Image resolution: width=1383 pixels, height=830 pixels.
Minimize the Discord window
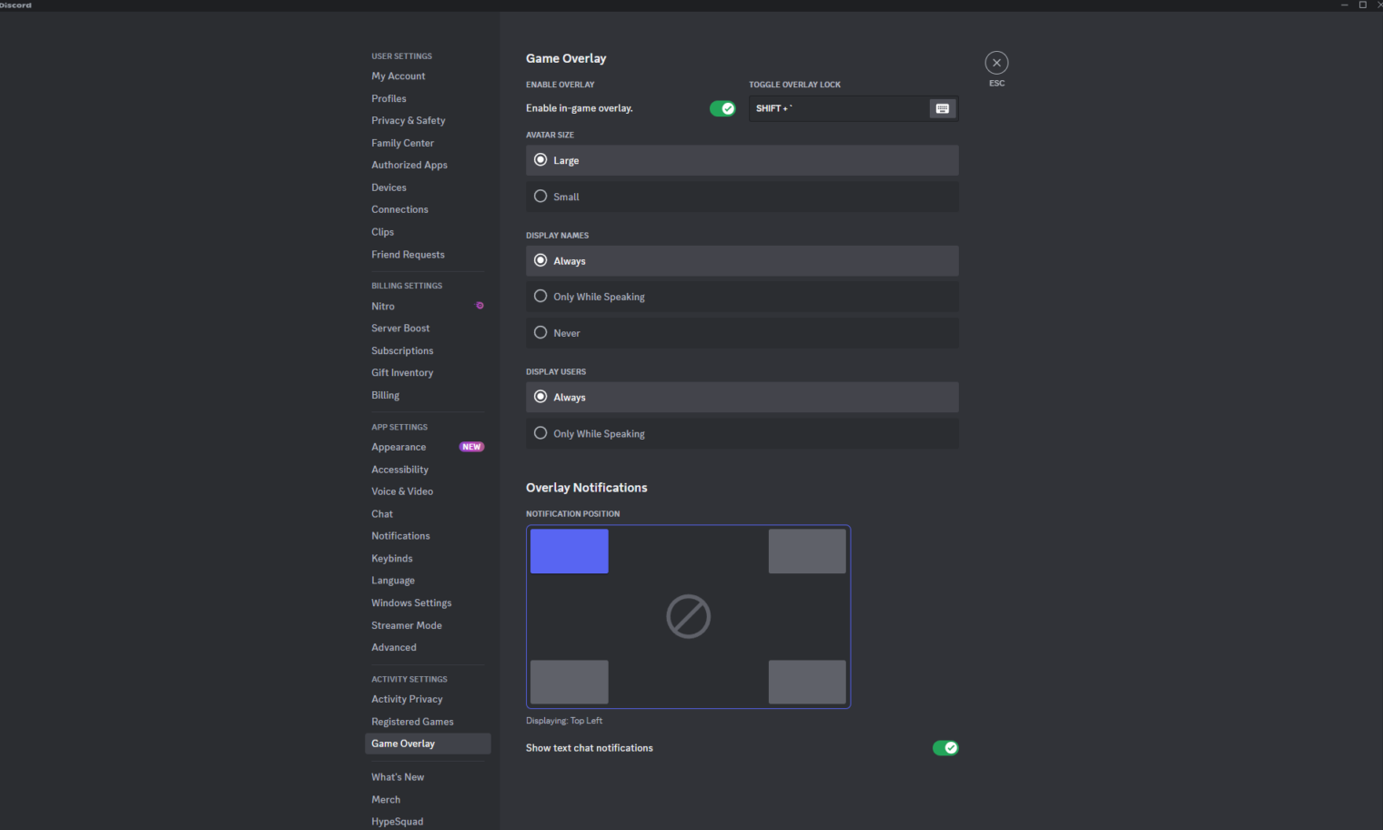pos(1345,5)
